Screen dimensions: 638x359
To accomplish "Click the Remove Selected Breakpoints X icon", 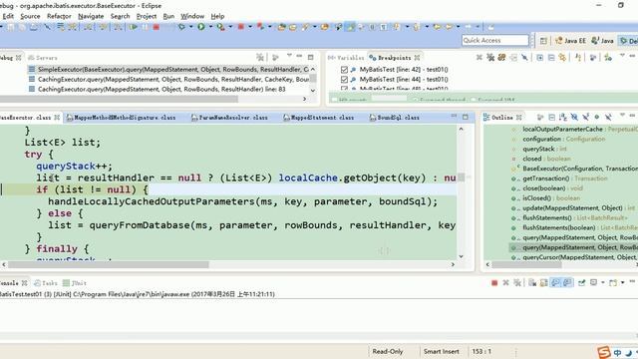I will pos(479,58).
